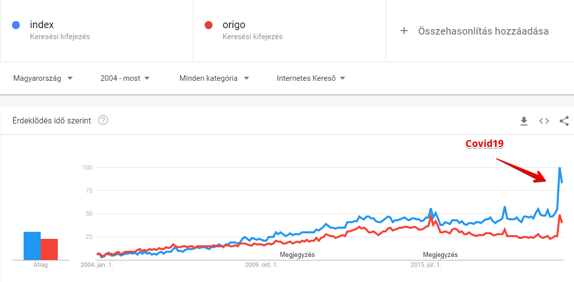574x282 pixels.
Task: Download the interest over time data
Action: point(524,121)
